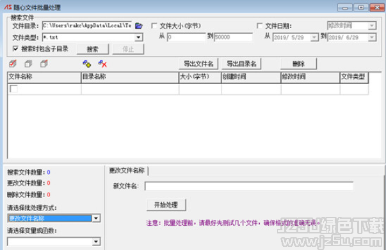Maximize the 随心文件批量处理 window

[361, 8]
